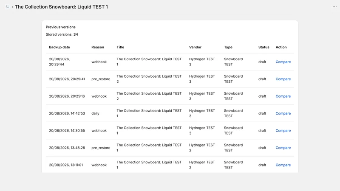This screenshot has width=340, height=191.
Task: Select the date 20/08/2026, 20:29:41
Action: coord(67,79)
